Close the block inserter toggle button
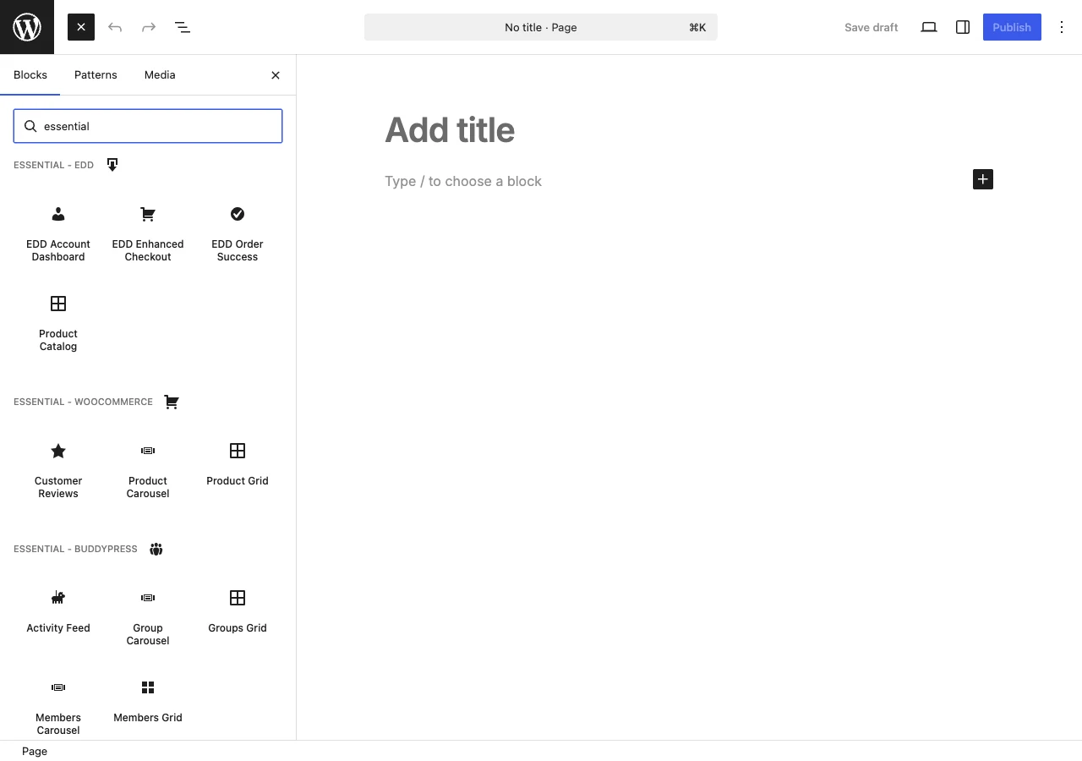Viewport: 1082px width, 761px height. point(81,27)
